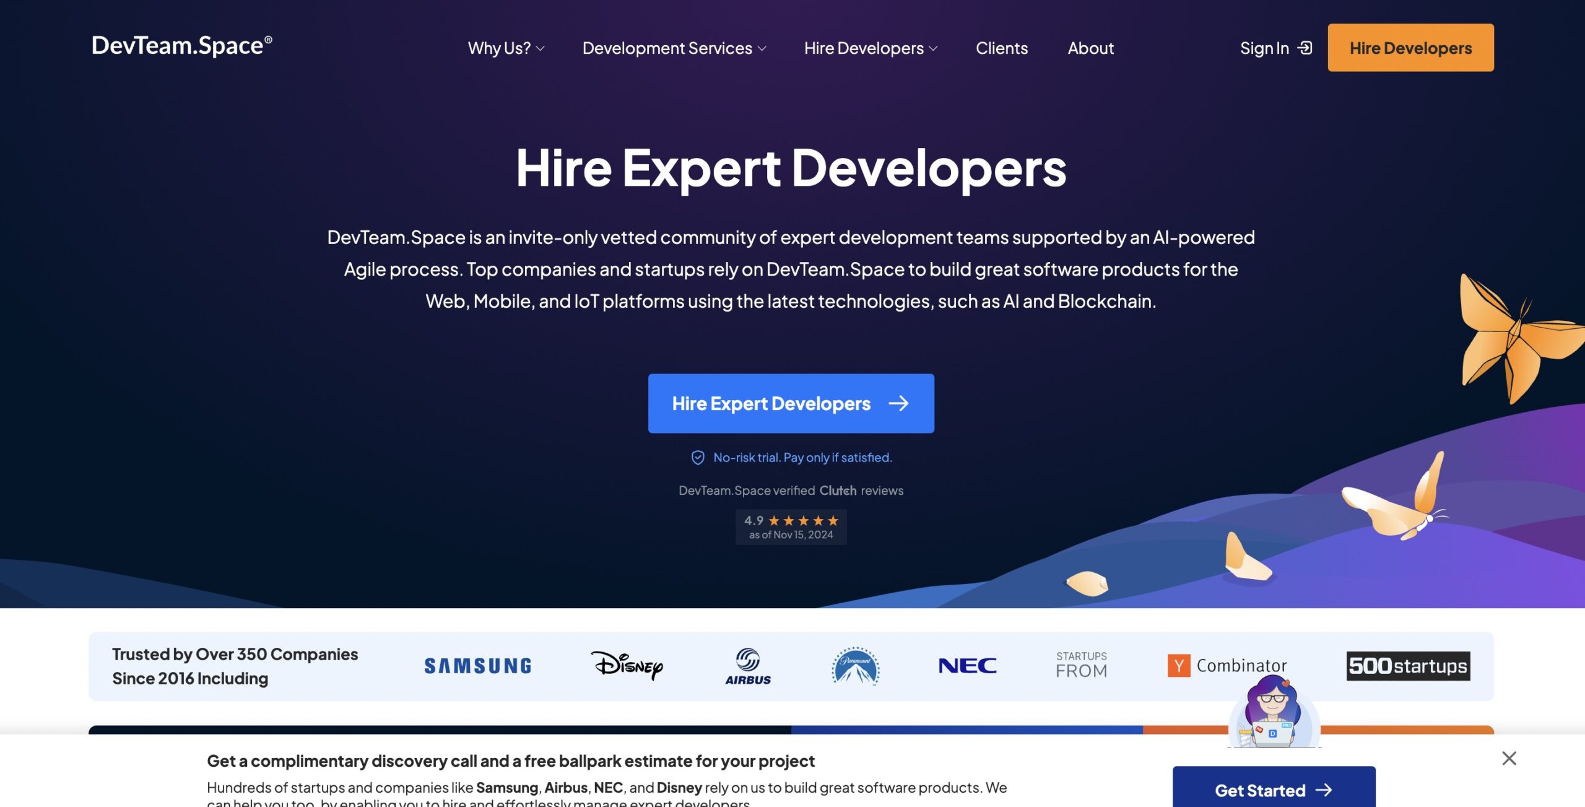Dismiss the bottom banner close button
Image resolution: width=1585 pixels, height=807 pixels.
(1508, 756)
